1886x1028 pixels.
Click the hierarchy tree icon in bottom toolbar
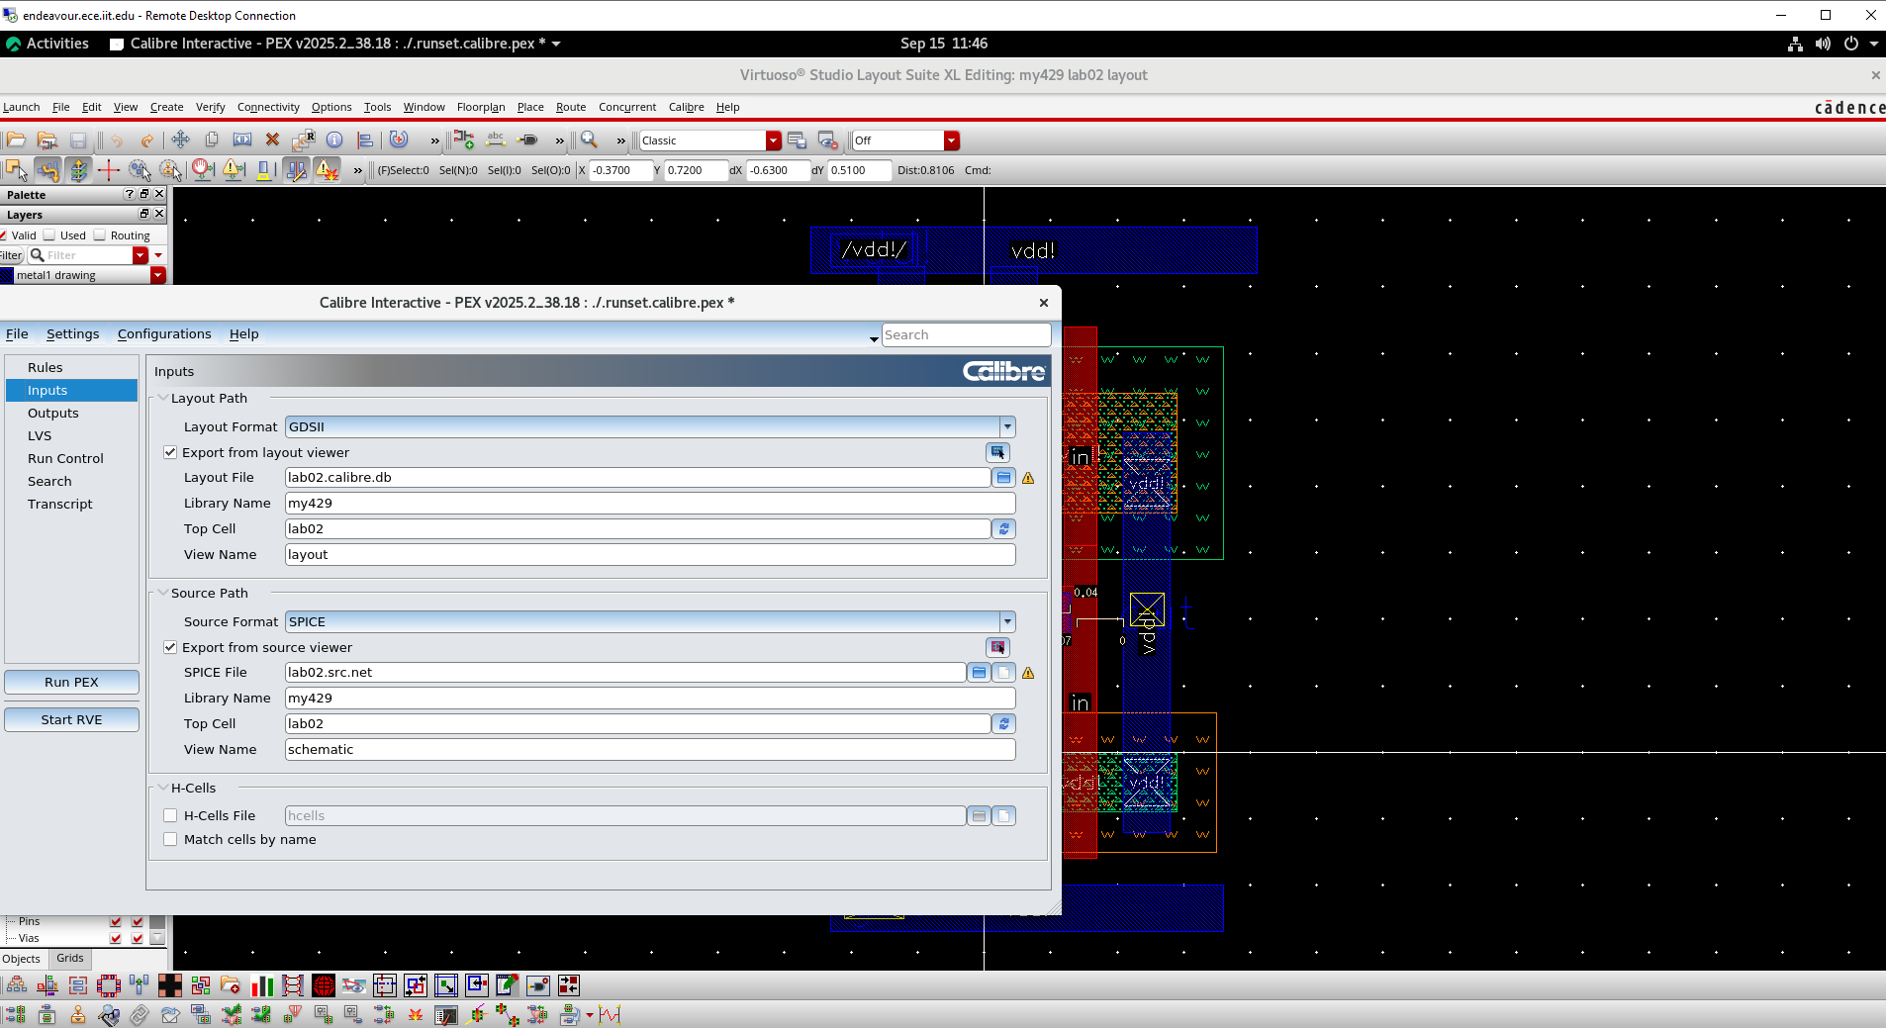[17, 985]
